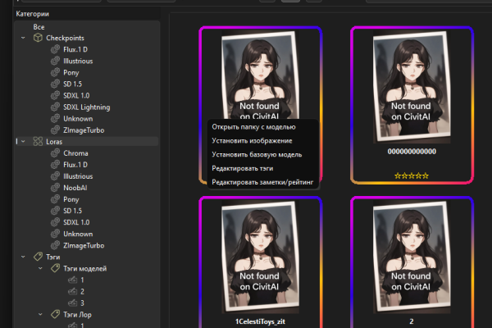
Task: Open the thumbnail of the model named 2
Action: 412,257
